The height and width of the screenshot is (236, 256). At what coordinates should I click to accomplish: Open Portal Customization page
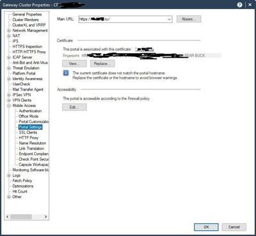pyautogui.click(x=33, y=122)
